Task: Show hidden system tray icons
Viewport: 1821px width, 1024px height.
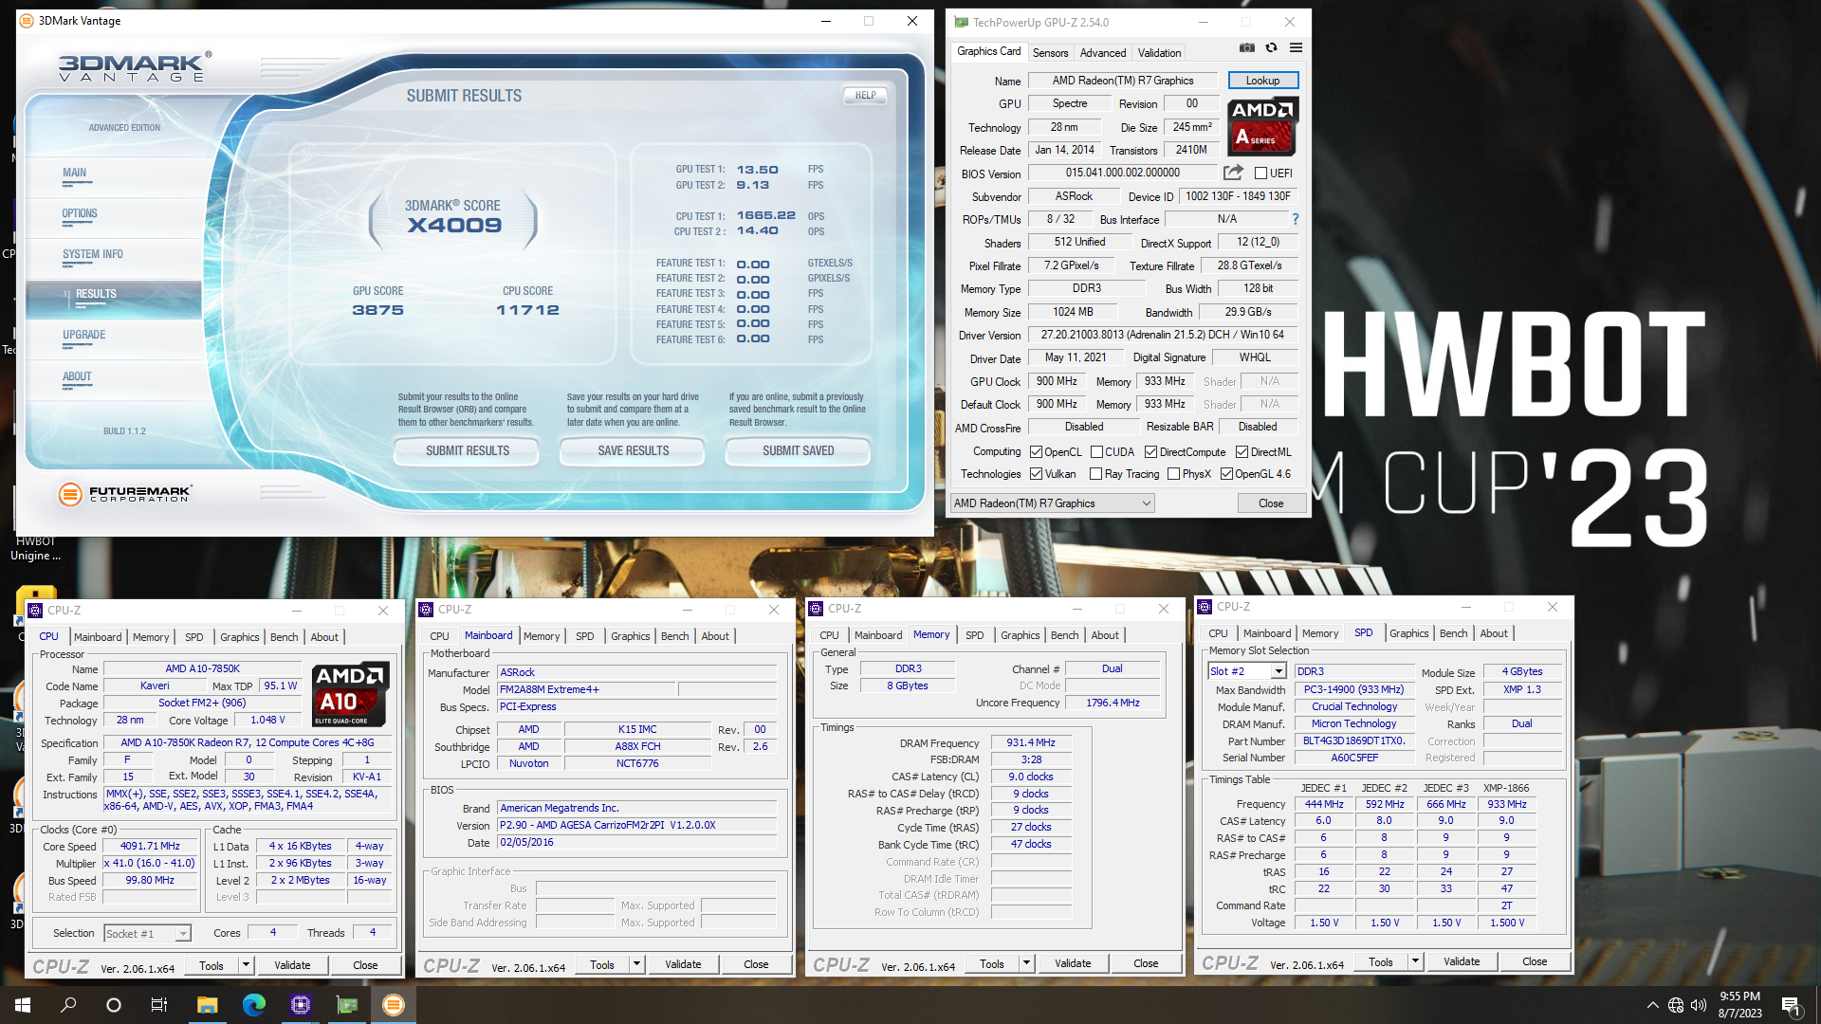Action: coord(1652,1005)
